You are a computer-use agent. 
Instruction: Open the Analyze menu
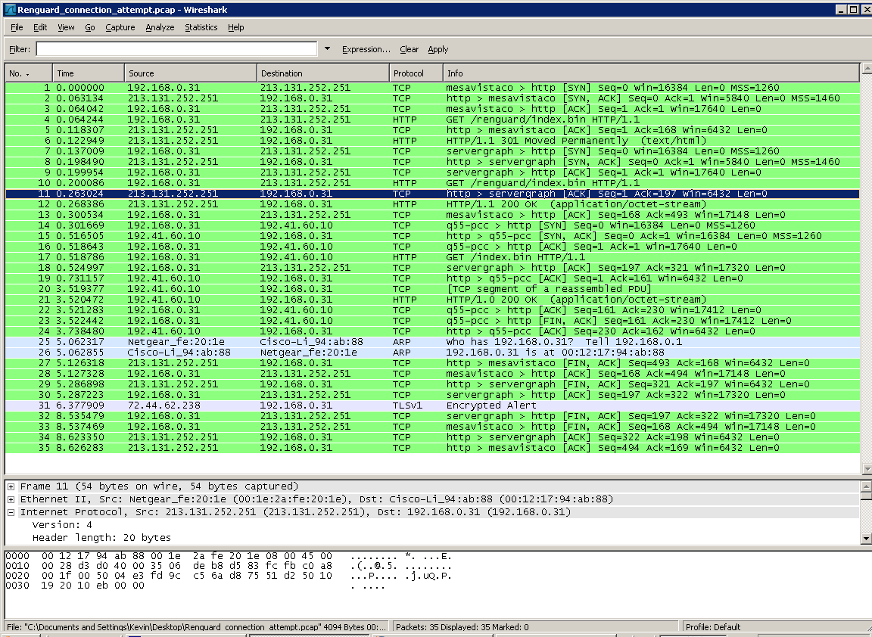click(x=160, y=27)
